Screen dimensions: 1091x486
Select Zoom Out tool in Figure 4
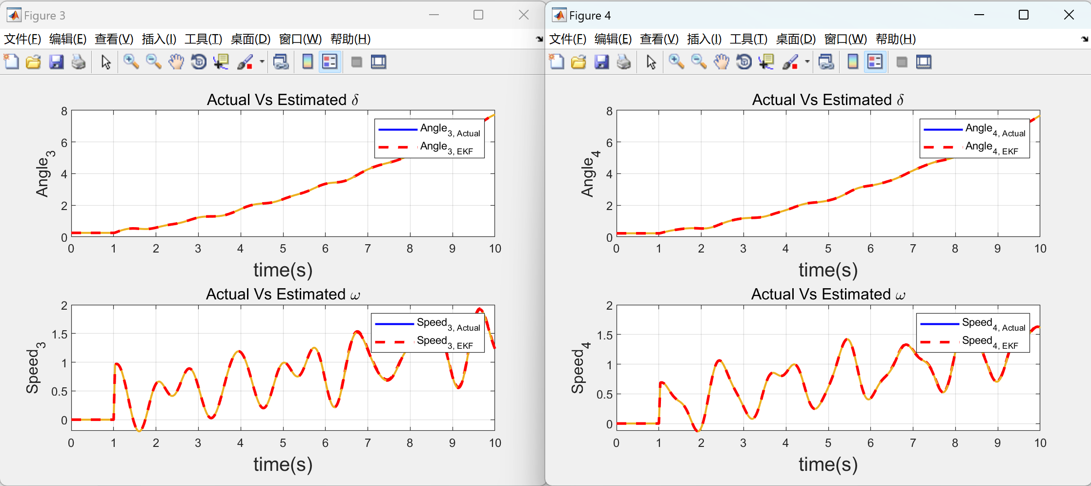699,62
